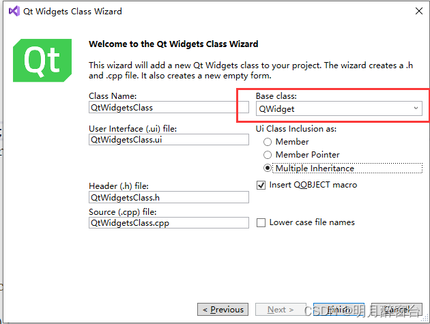
Task: Click the Header .h file field
Action: pyautogui.click(x=169, y=197)
